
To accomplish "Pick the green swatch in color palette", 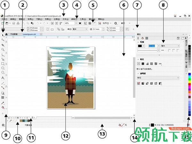I will point(189,79).
